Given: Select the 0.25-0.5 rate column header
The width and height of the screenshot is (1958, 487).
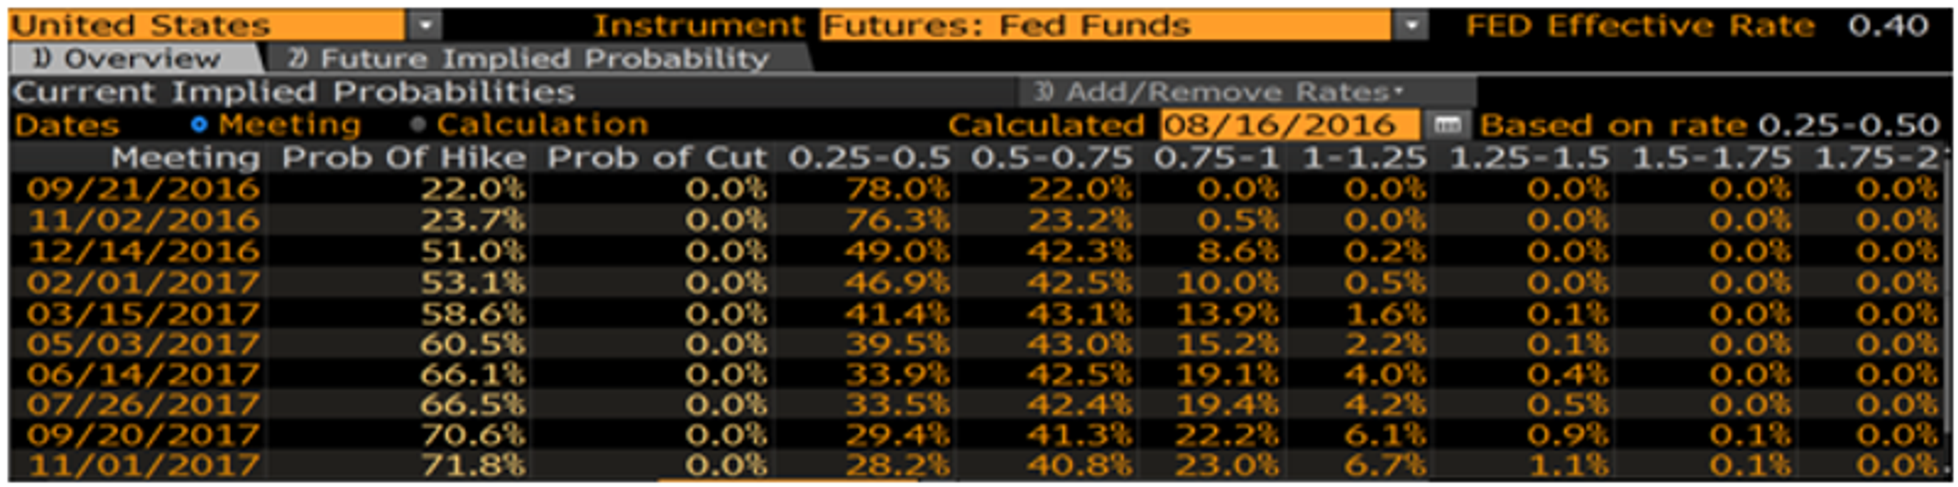Looking at the screenshot, I should [869, 158].
